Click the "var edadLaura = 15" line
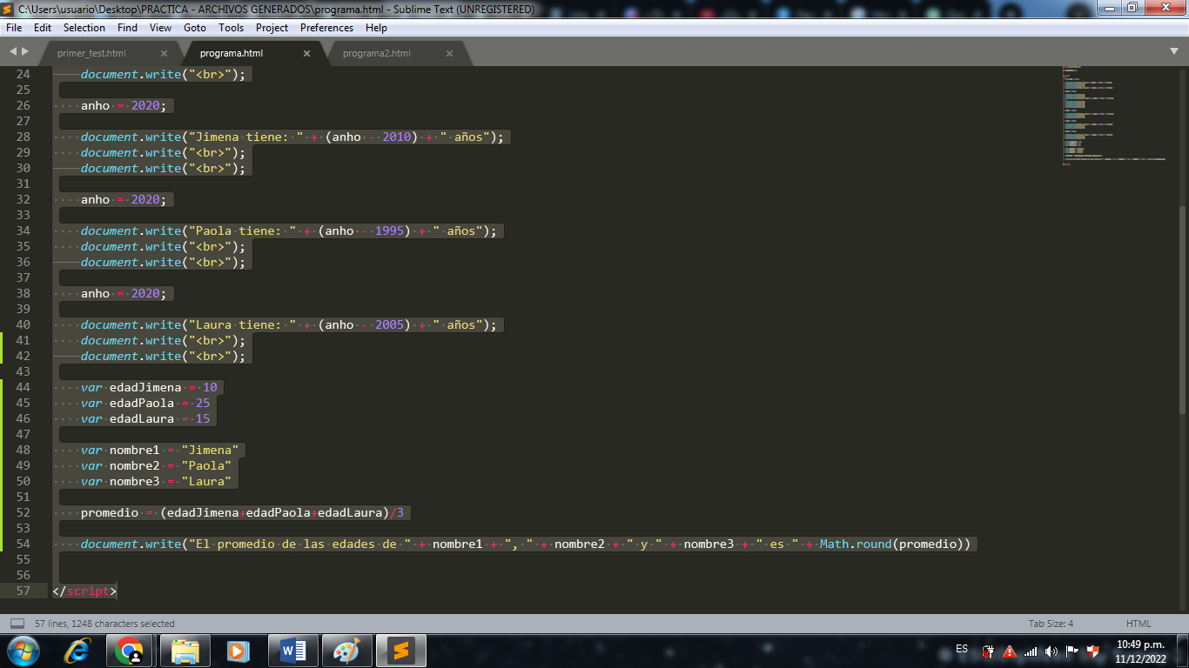Image resolution: width=1189 pixels, height=668 pixels. [145, 418]
